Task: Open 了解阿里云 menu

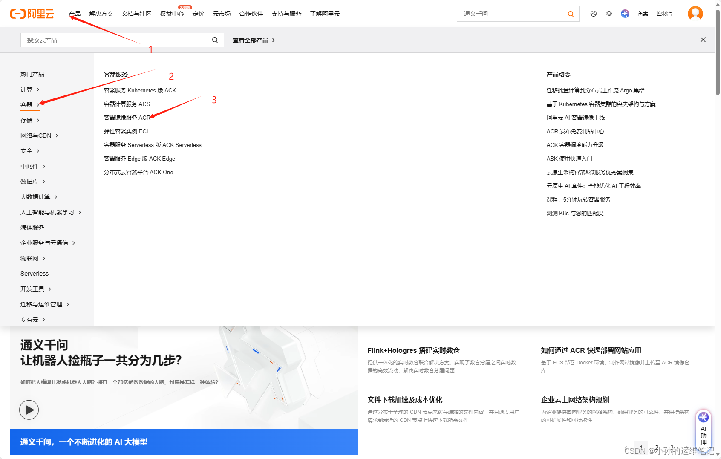Action: [x=325, y=14]
